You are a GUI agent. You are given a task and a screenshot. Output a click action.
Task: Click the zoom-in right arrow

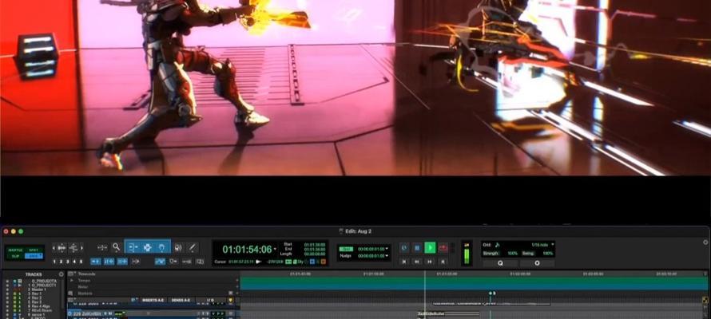(81, 248)
